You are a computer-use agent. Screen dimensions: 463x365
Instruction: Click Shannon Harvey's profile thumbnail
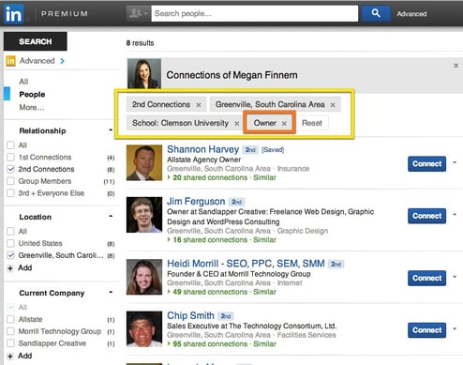pyautogui.click(x=144, y=162)
